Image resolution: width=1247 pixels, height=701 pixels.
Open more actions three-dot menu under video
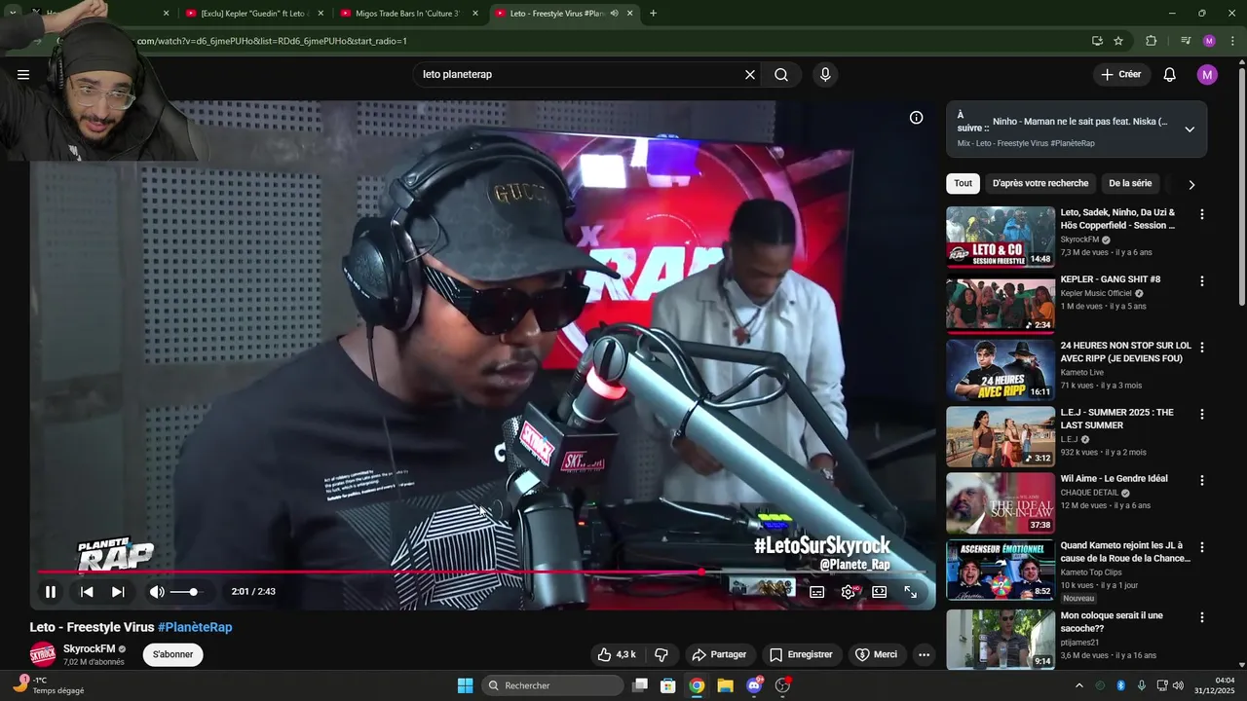[925, 654]
